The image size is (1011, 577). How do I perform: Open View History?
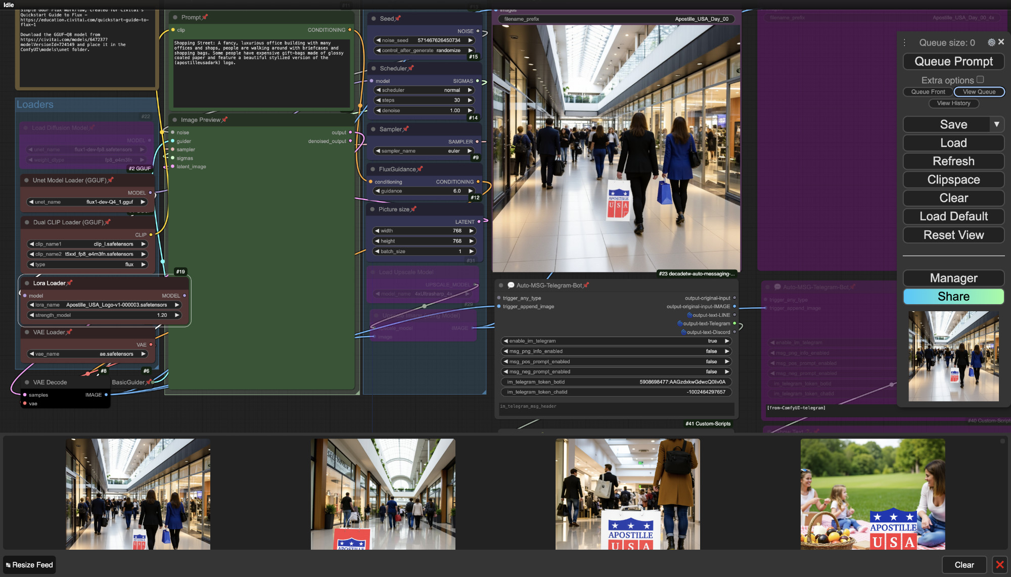(x=953, y=103)
